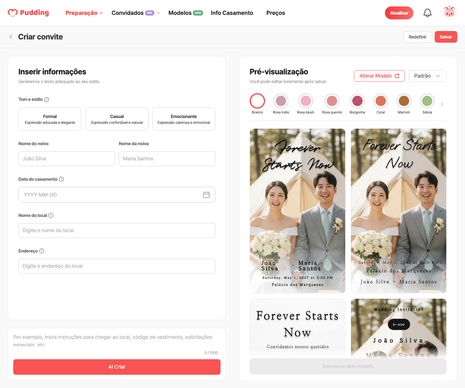The image size is (465, 388).
Task: Go to Preços page
Action: (275, 13)
